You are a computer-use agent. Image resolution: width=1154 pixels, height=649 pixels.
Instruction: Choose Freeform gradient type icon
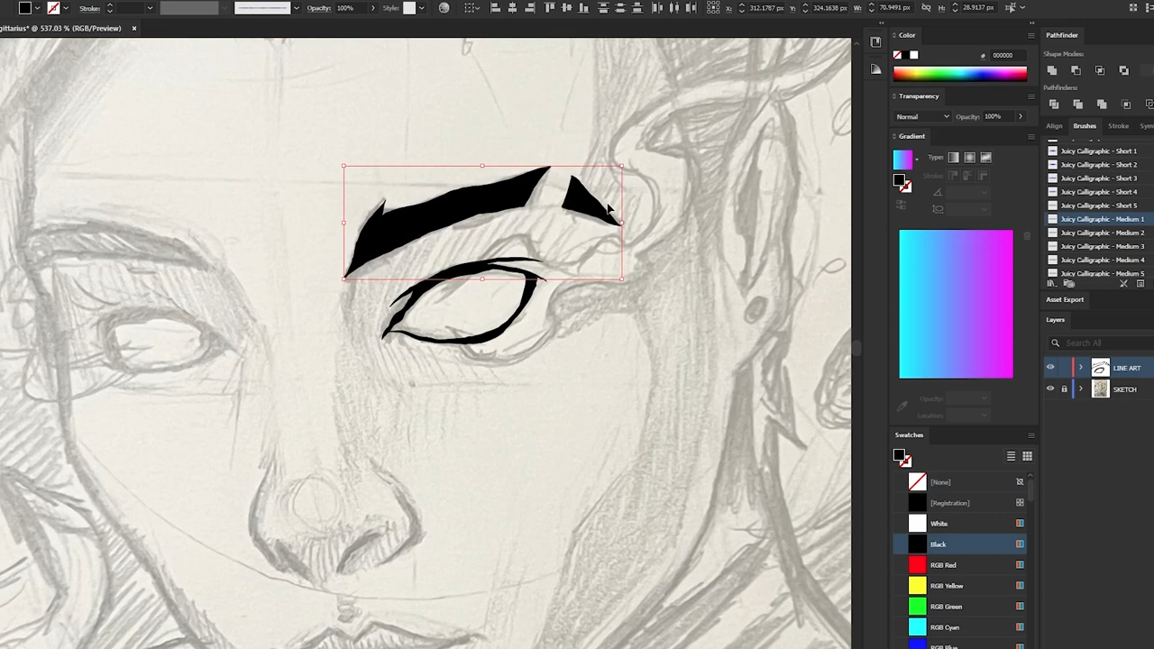tap(985, 158)
